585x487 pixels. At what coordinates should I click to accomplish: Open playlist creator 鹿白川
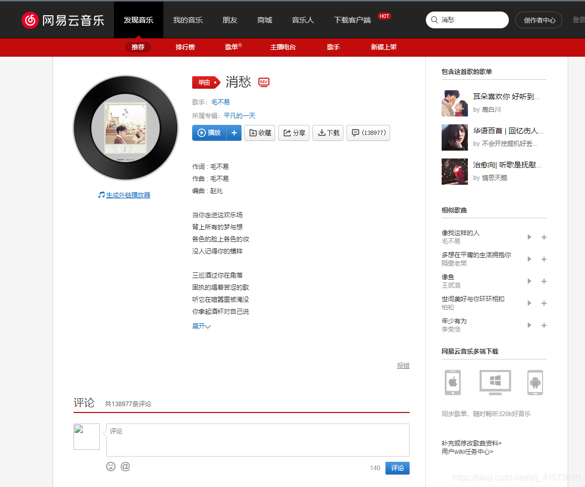[x=491, y=110]
